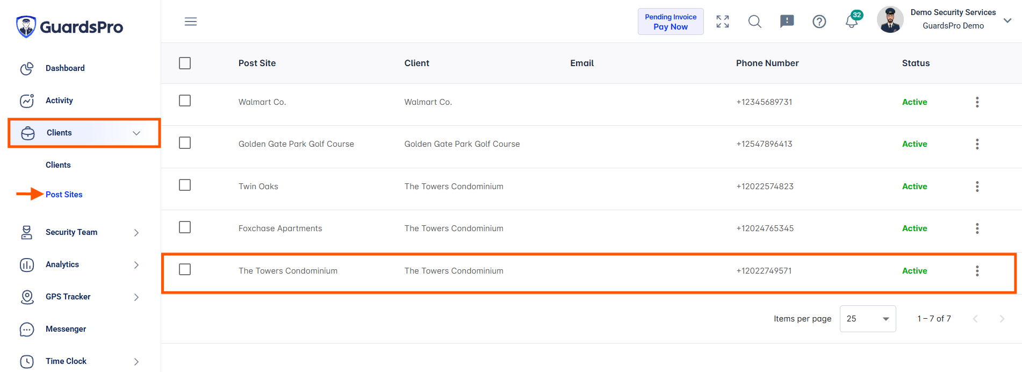Open the Items per page dropdown
The height and width of the screenshot is (372, 1022).
click(868, 319)
